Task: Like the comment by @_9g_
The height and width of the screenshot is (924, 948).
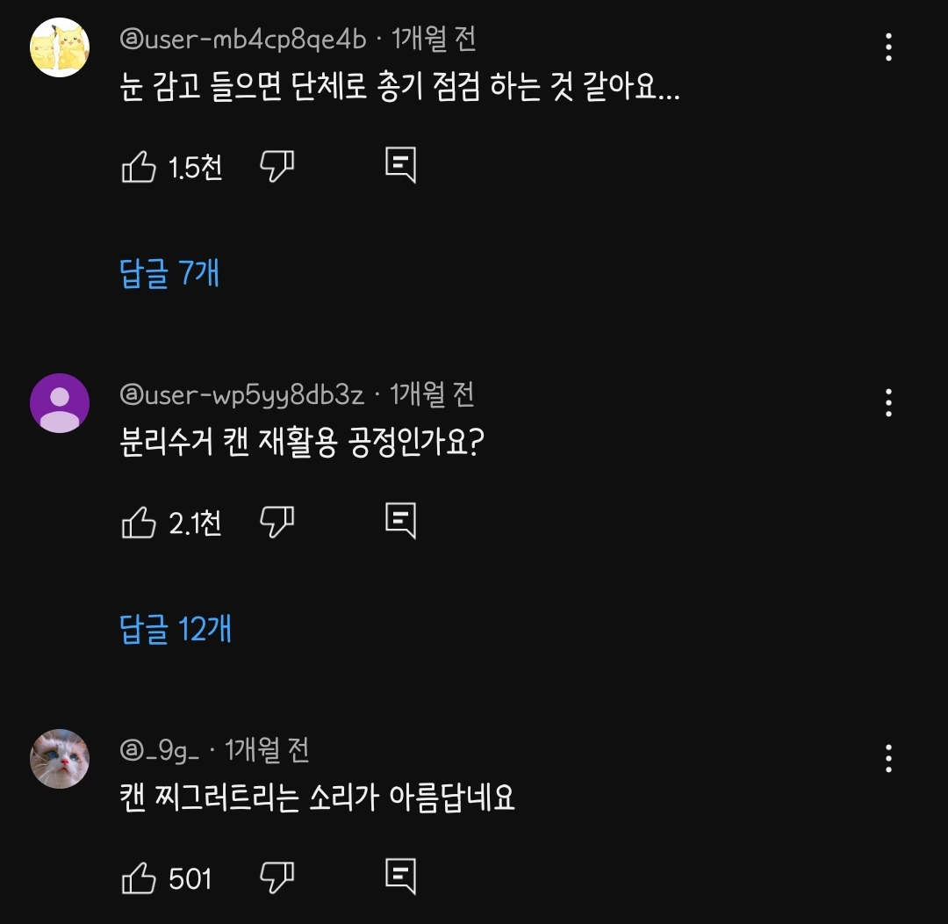Action: pyautogui.click(x=139, y=877)
